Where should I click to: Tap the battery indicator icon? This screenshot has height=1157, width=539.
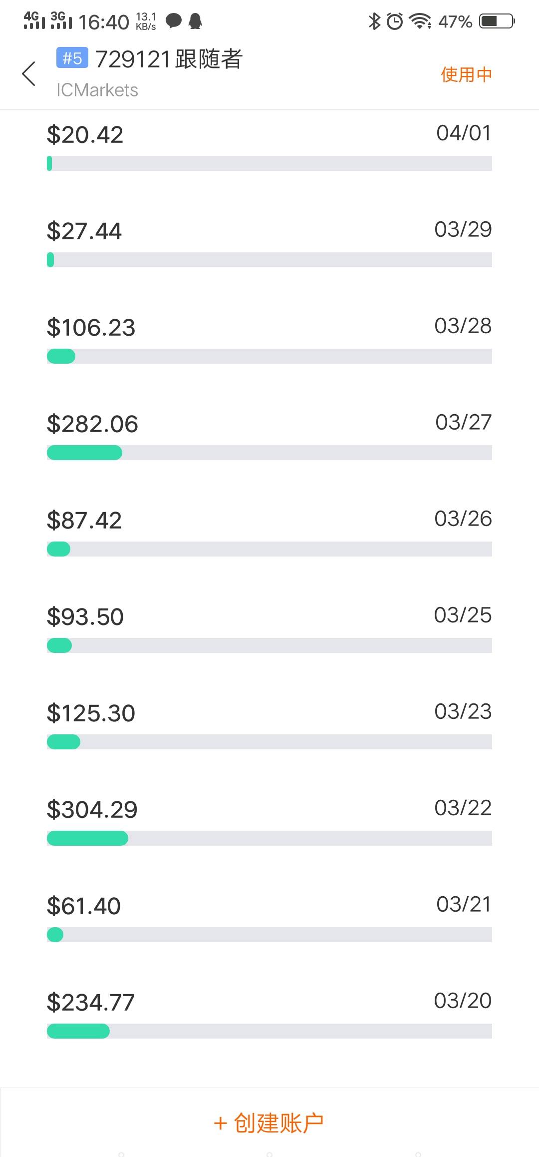(x=497, y=21)
